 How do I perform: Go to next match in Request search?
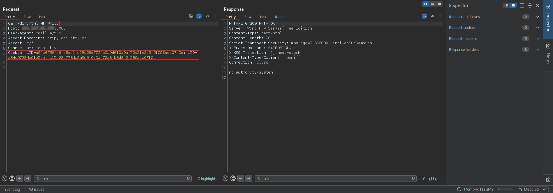(28, 178)
